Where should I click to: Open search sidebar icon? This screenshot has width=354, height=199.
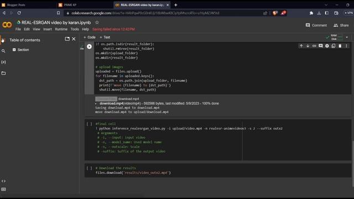[x=3, y=51]
